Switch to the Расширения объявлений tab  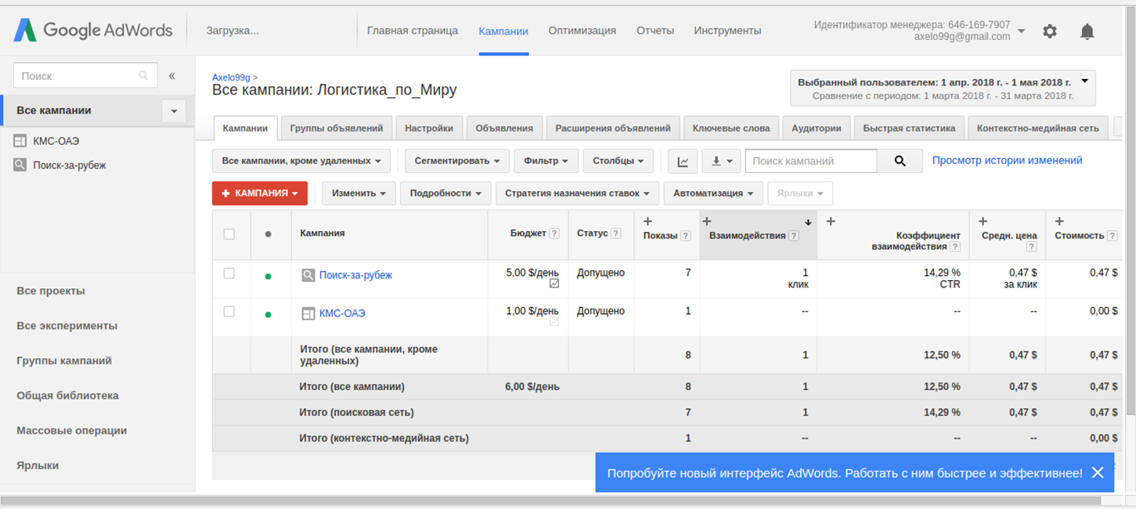[613, 128]
